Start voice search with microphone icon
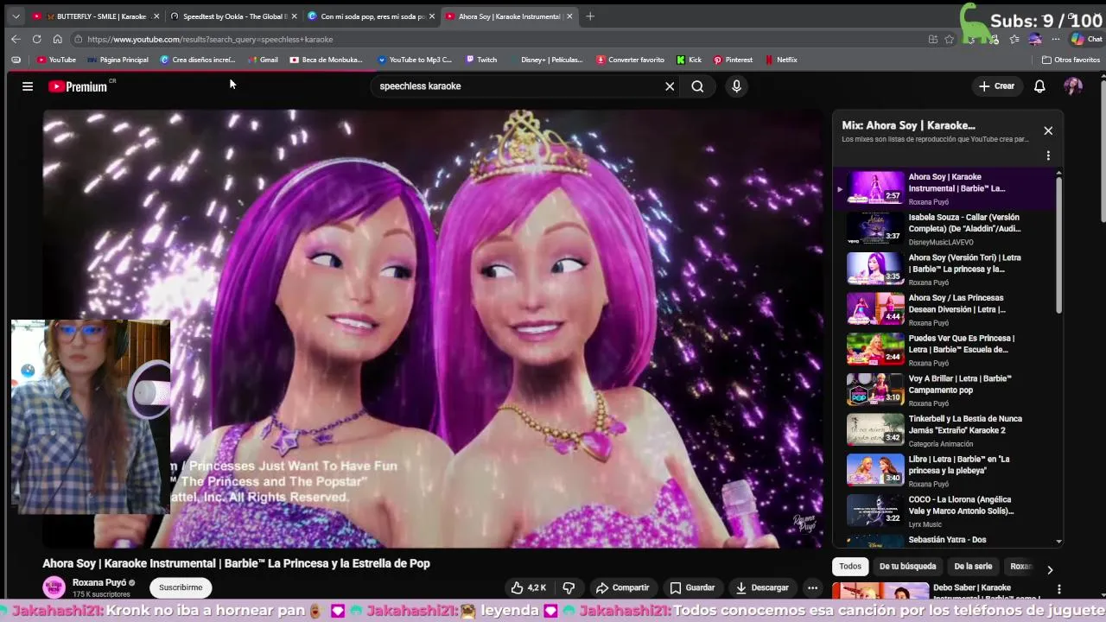This screenshot has width=1106, height=622. [736, 86]
